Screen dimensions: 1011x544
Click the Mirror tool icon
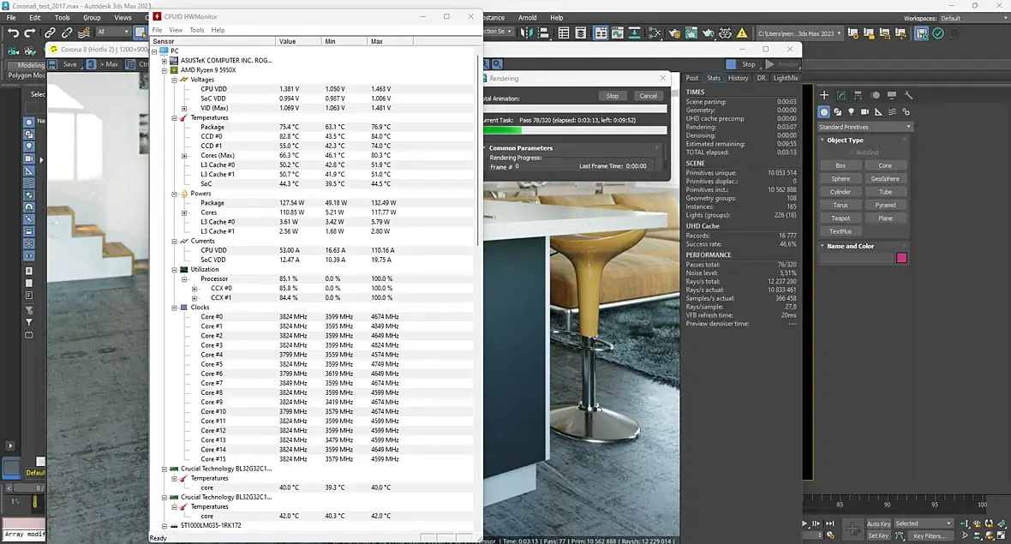pos(527,33)
